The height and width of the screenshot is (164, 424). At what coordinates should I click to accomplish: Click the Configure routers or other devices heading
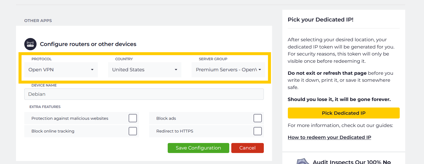click(88, 44)
